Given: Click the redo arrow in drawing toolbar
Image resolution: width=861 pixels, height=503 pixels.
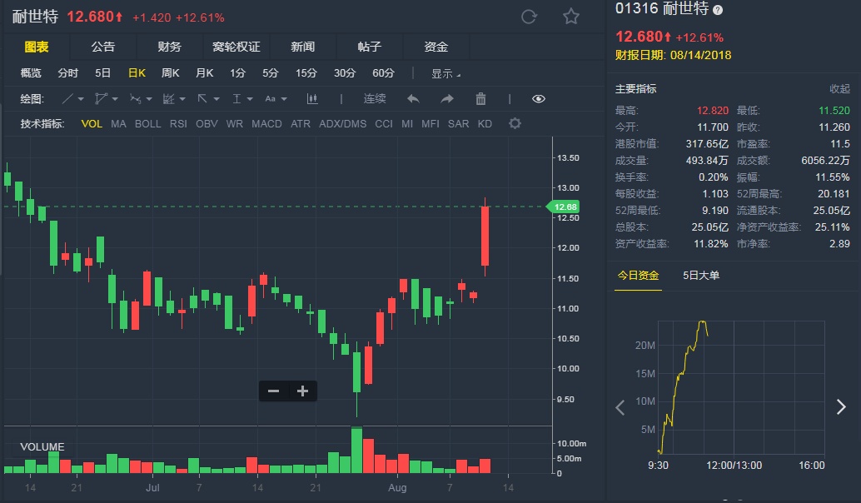Looking at the screenshot, I should 447,99.
